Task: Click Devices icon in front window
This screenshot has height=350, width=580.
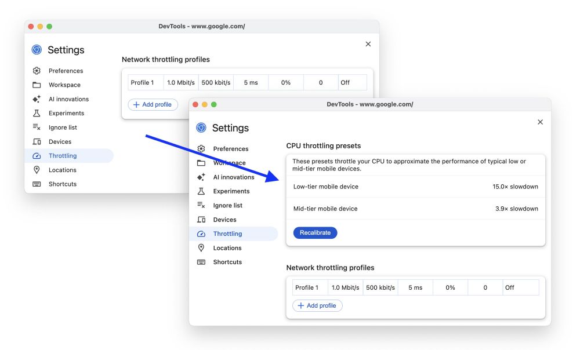Action: click(x=201, y=220)
